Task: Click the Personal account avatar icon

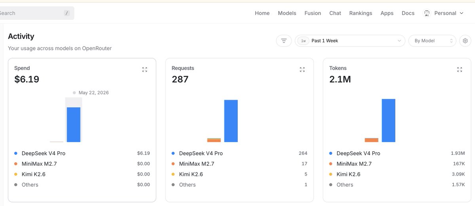Action: click(427, 13)
